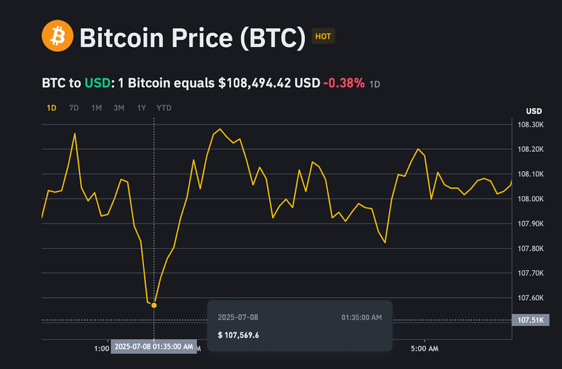Screen dimensions: 562x369
Task: Click the 107.51K crosshair price label
Action: [529, 321]
